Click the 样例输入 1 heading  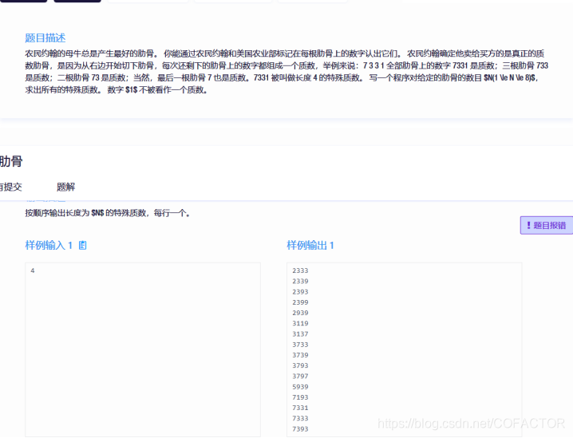point(49,246)
